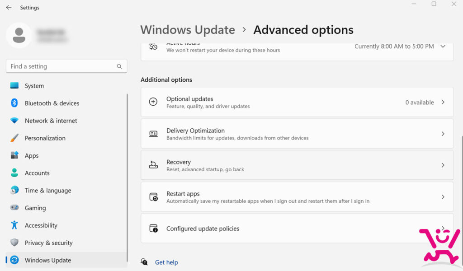Click the 'Additional options' heading

[x=166, y=79]
